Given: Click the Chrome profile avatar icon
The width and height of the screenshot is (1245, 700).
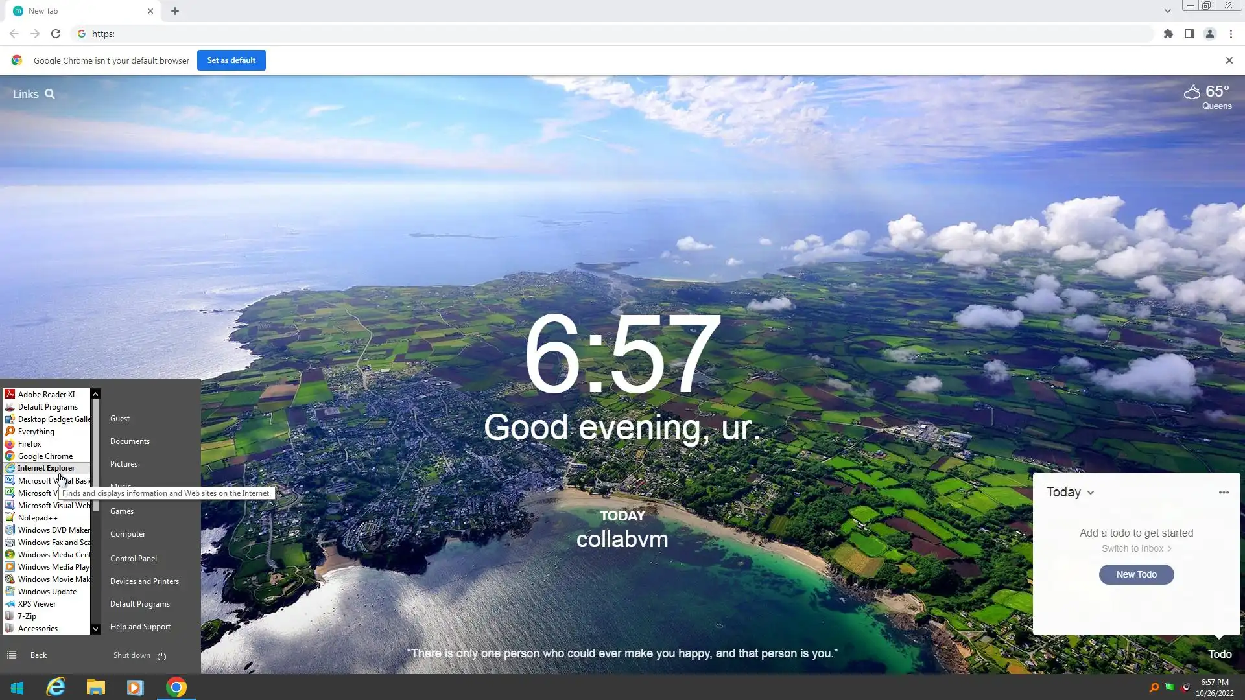Looking at the screenshot, I should (x=1209, y=34).
